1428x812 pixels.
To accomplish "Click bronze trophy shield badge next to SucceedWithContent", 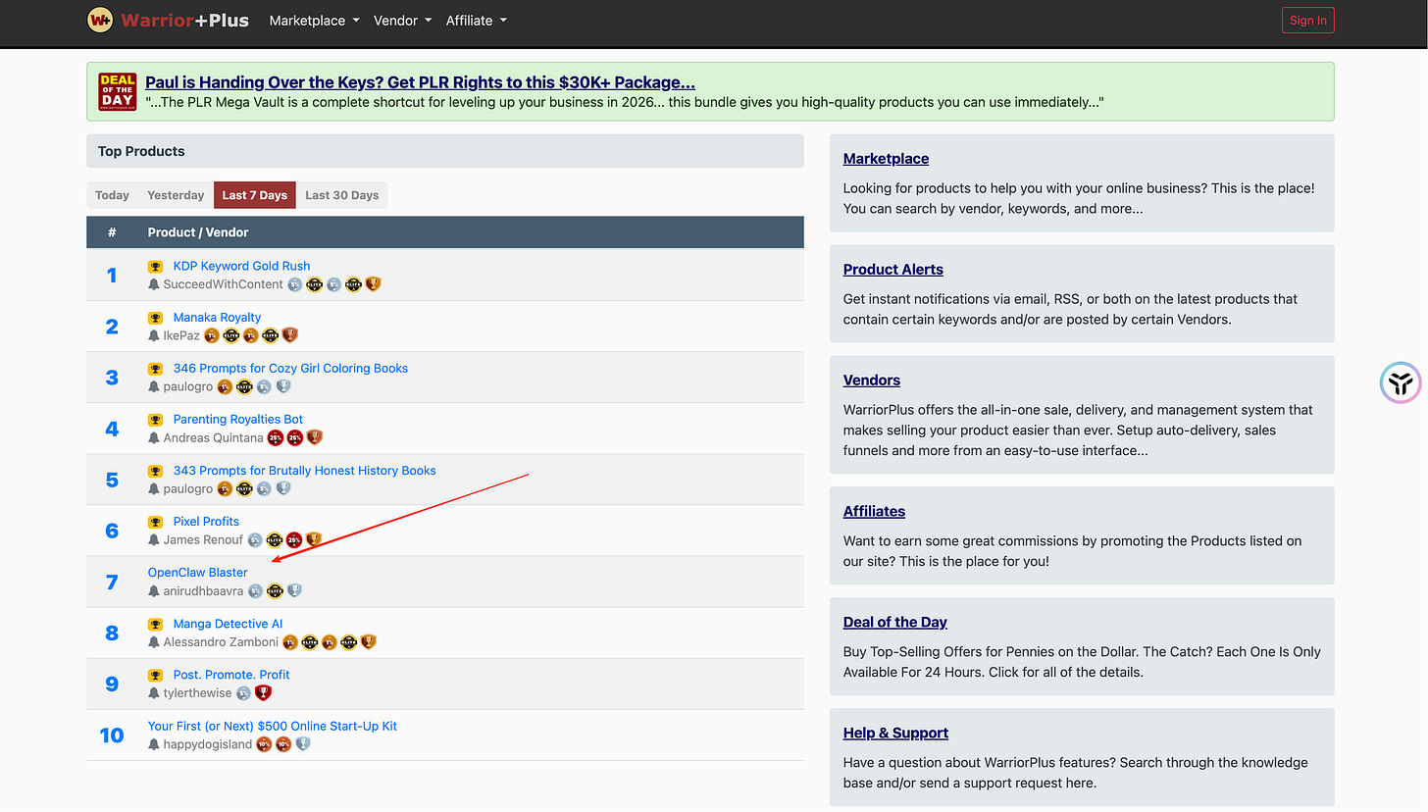I will [x=373, y=284].
